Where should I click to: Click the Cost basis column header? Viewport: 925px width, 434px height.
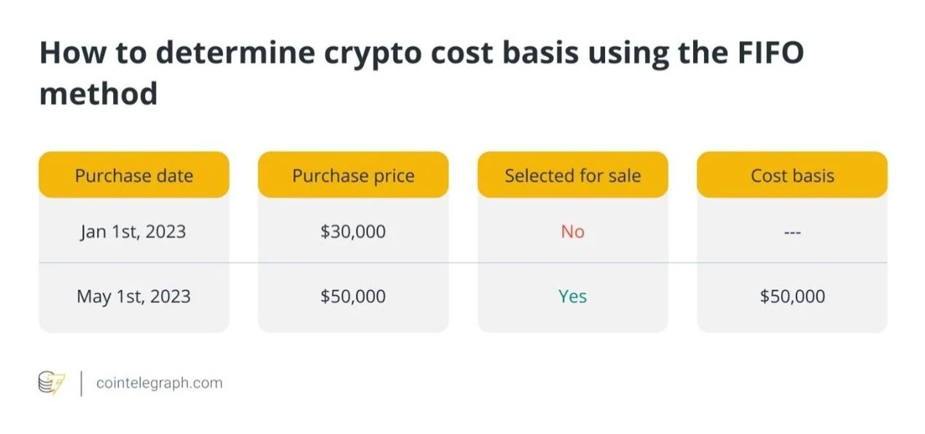pos(792,175)
